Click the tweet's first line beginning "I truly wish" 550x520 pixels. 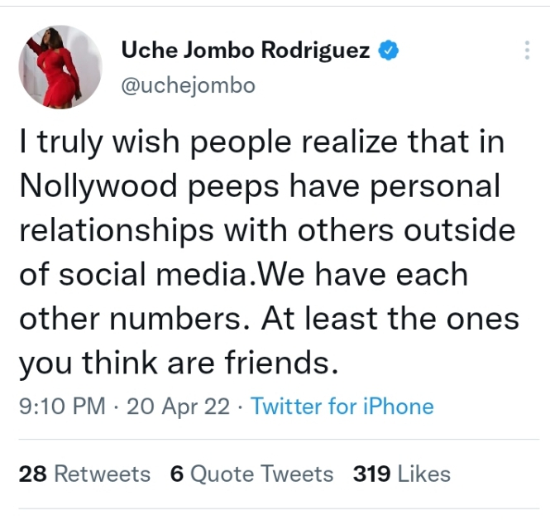click(x=261, y=144)
